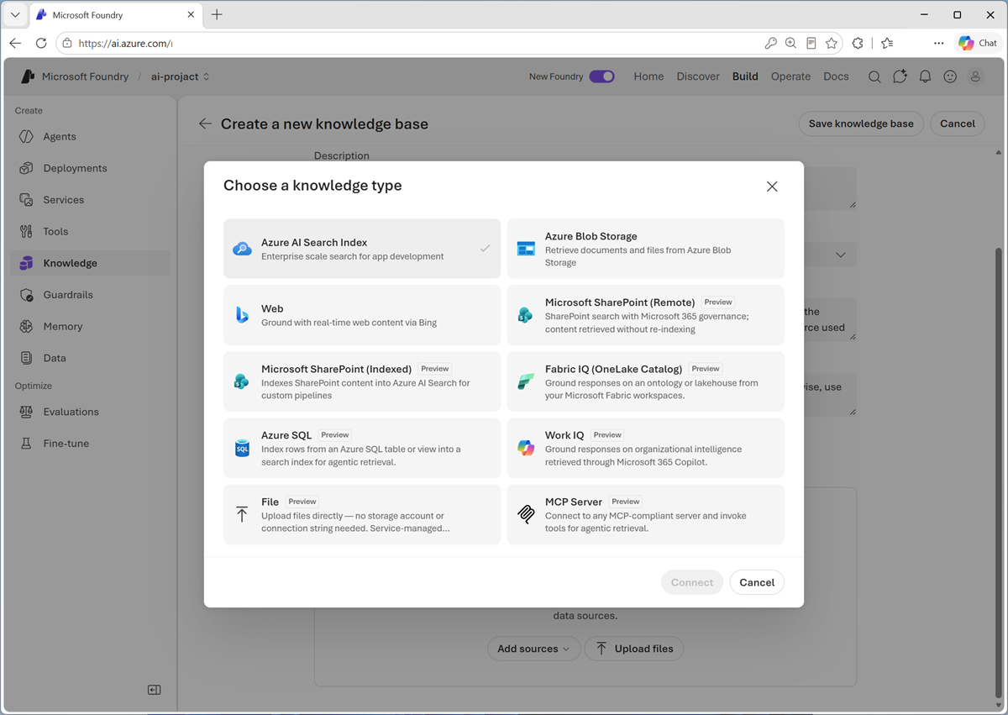Click the dialog Cancel button

(x=757, y=582)
